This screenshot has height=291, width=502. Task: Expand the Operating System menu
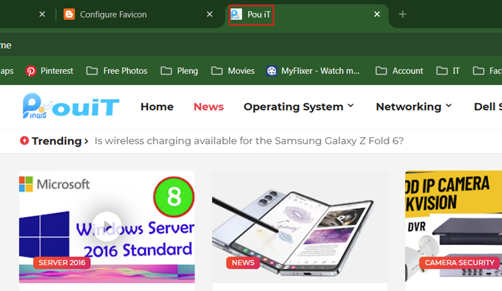pos(299,107)
